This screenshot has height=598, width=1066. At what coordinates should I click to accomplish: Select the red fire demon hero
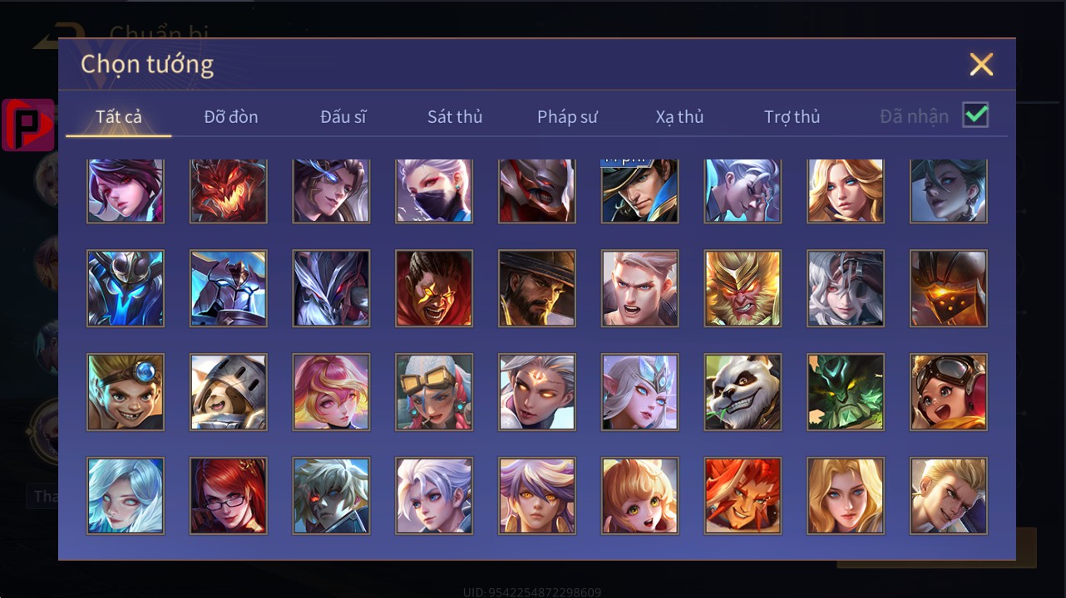[x=229, y=192]
